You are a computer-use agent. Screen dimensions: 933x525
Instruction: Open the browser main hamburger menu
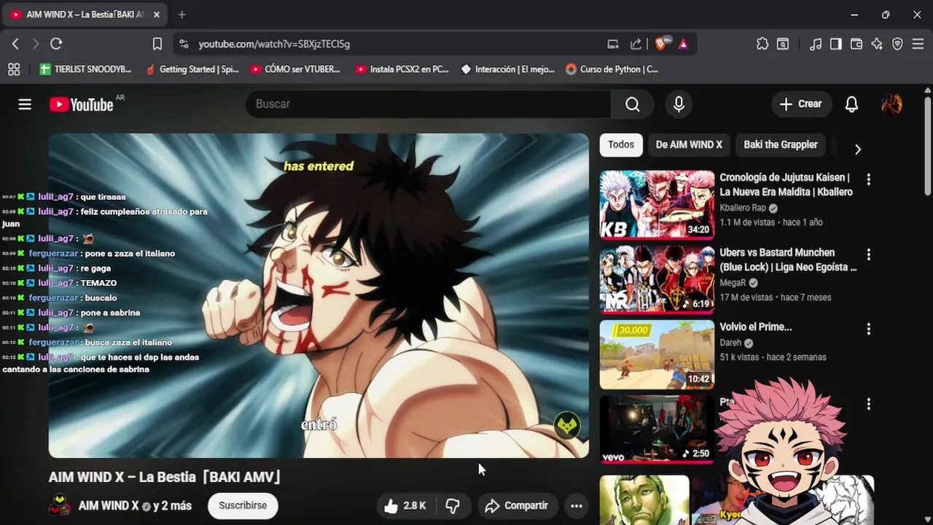point(918,44)
